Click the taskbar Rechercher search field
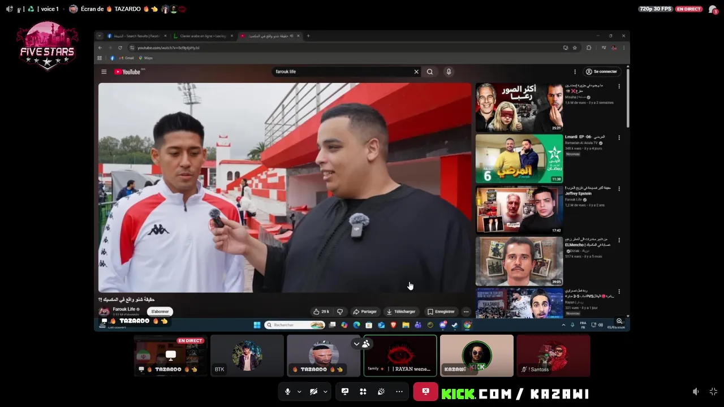The width and height of the screenshot is (724, 407). coord(294,325)
